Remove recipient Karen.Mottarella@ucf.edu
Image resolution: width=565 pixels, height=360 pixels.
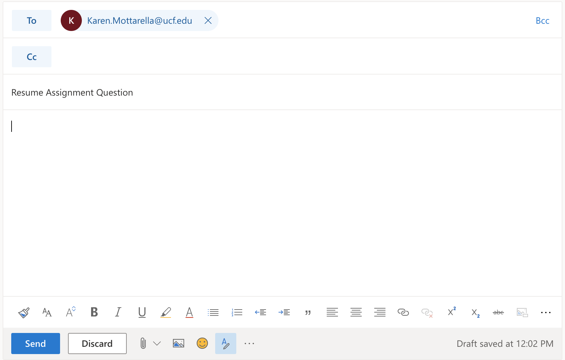tap(208, 20)
